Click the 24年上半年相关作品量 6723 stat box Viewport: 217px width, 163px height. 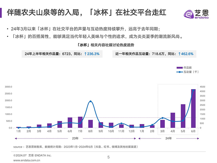pyautogui.click(x=62, y=54)
